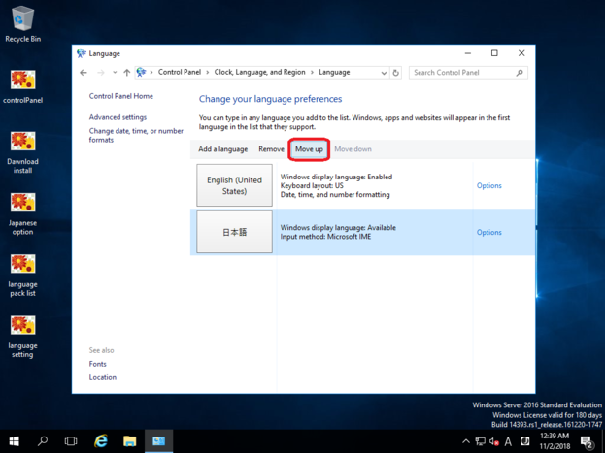The height and width of the screenshot is (453, 605).
Task: Select the language pack list desktop icon
Action: [x=22, y=275]
